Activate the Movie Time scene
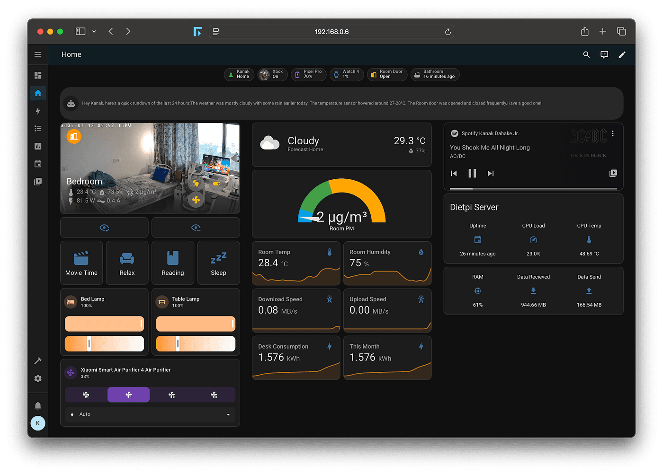This screenshot has width=663, height=474. (81, 263)
